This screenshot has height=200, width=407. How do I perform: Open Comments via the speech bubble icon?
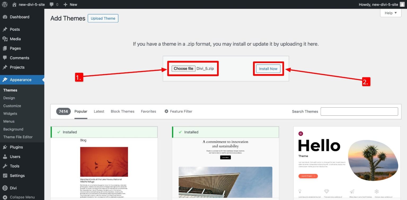click(5, 58)
